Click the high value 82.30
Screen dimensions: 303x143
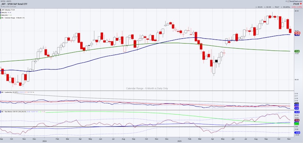[x=269, y=7]
